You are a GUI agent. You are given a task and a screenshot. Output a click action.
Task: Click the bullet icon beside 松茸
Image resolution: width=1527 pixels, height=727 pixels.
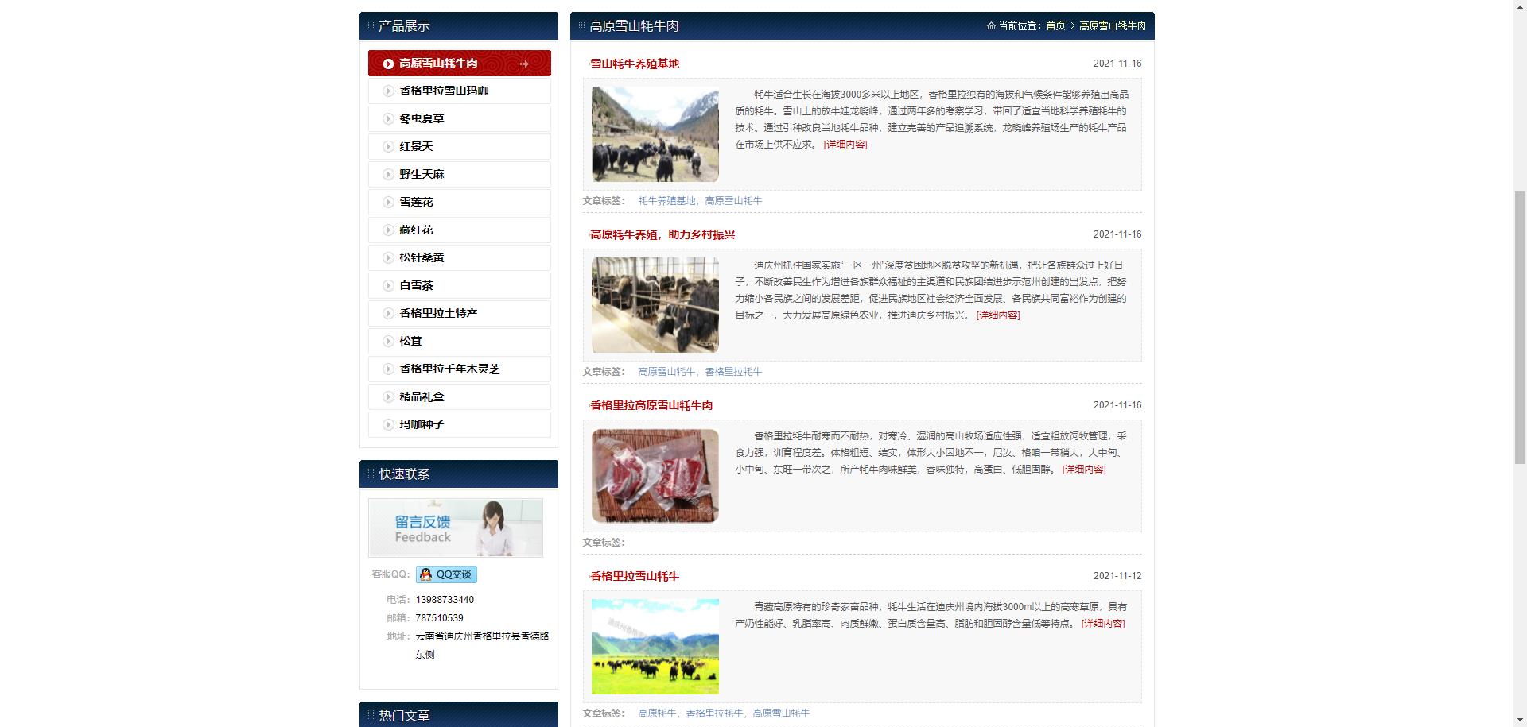pyautogui.click(x=388, y=342)
